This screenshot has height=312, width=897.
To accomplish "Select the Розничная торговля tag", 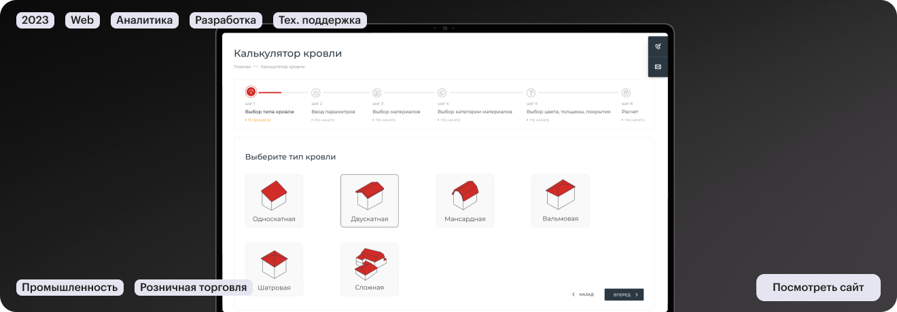I will pos(193,288).
